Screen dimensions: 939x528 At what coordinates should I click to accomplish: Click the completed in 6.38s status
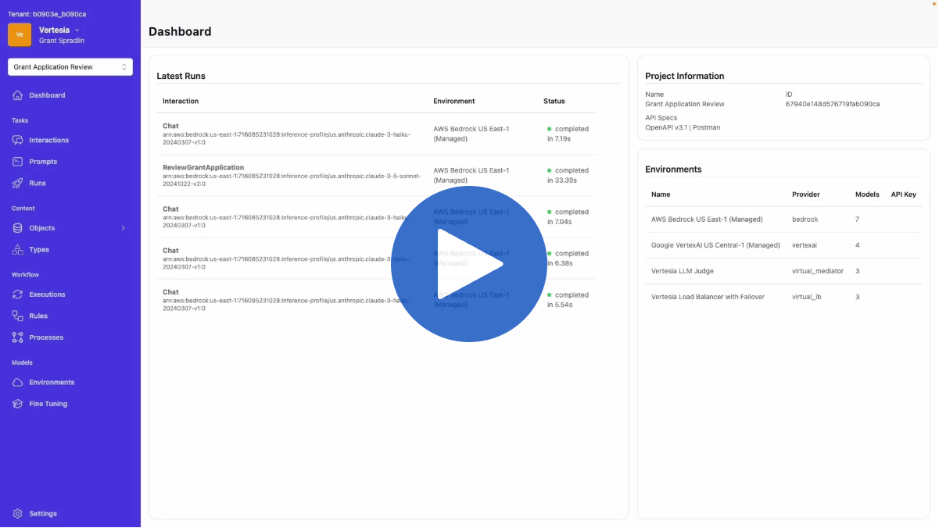click(x=568, y=259)
